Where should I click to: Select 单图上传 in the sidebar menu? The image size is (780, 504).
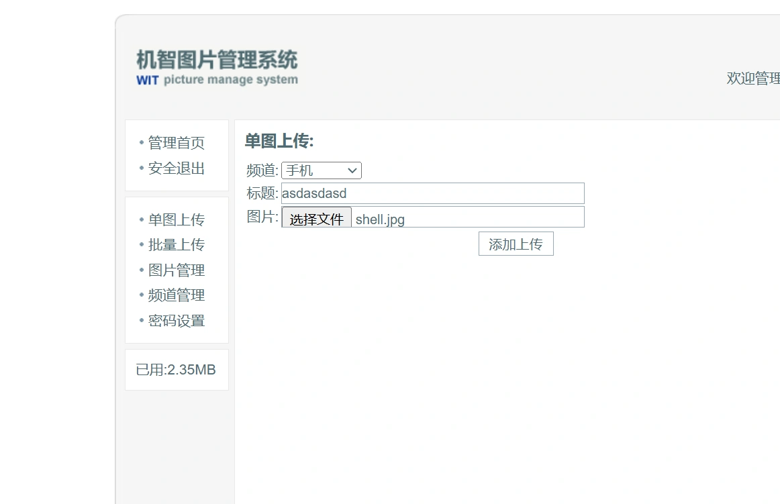[176, 219]
